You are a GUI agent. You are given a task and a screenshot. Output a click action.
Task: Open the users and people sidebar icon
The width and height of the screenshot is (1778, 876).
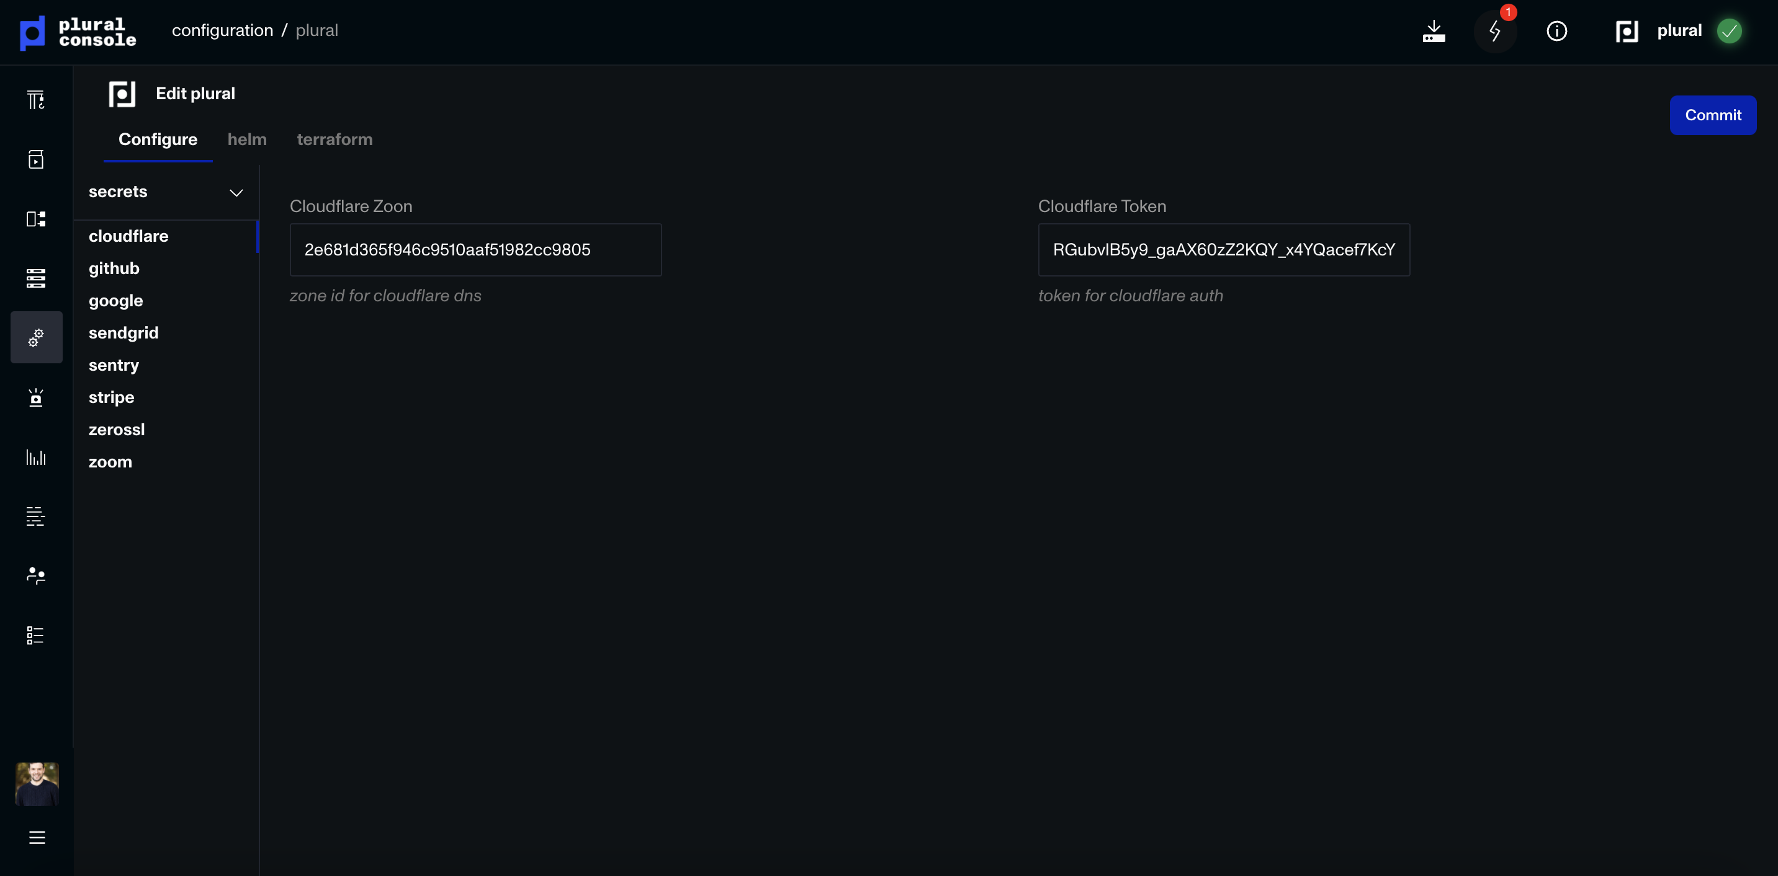36,575
